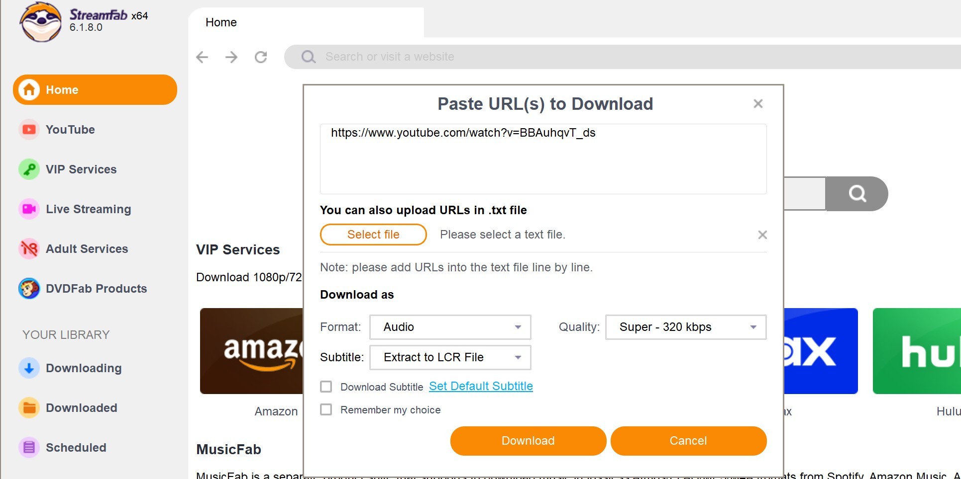Open the Set Default Subtitle link
Viewport: 961px width, 479px height.
(481, 386)
